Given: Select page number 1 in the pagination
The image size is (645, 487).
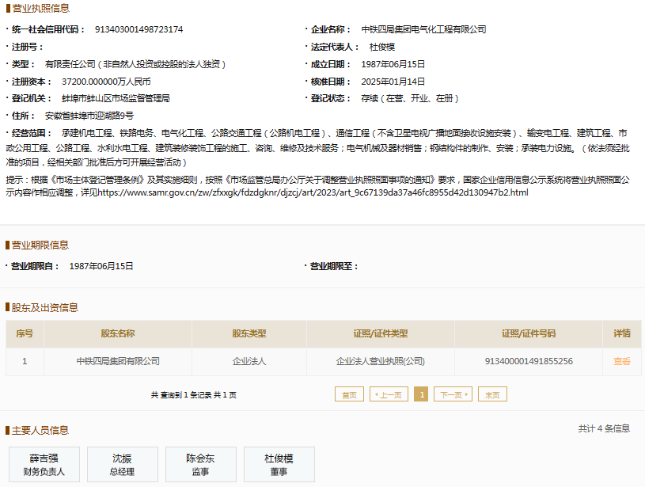Looking at the screenshot, I should pyautogui.click(x=421, y=394).
